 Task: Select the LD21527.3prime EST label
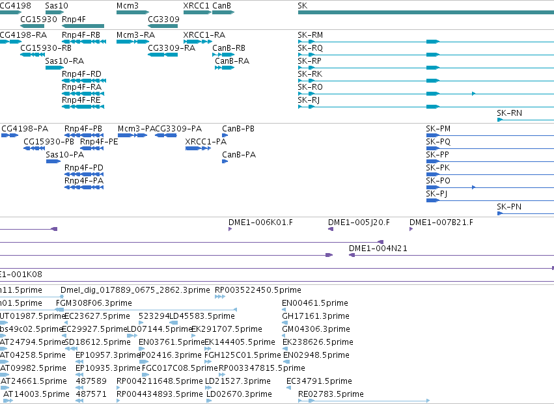238,381
